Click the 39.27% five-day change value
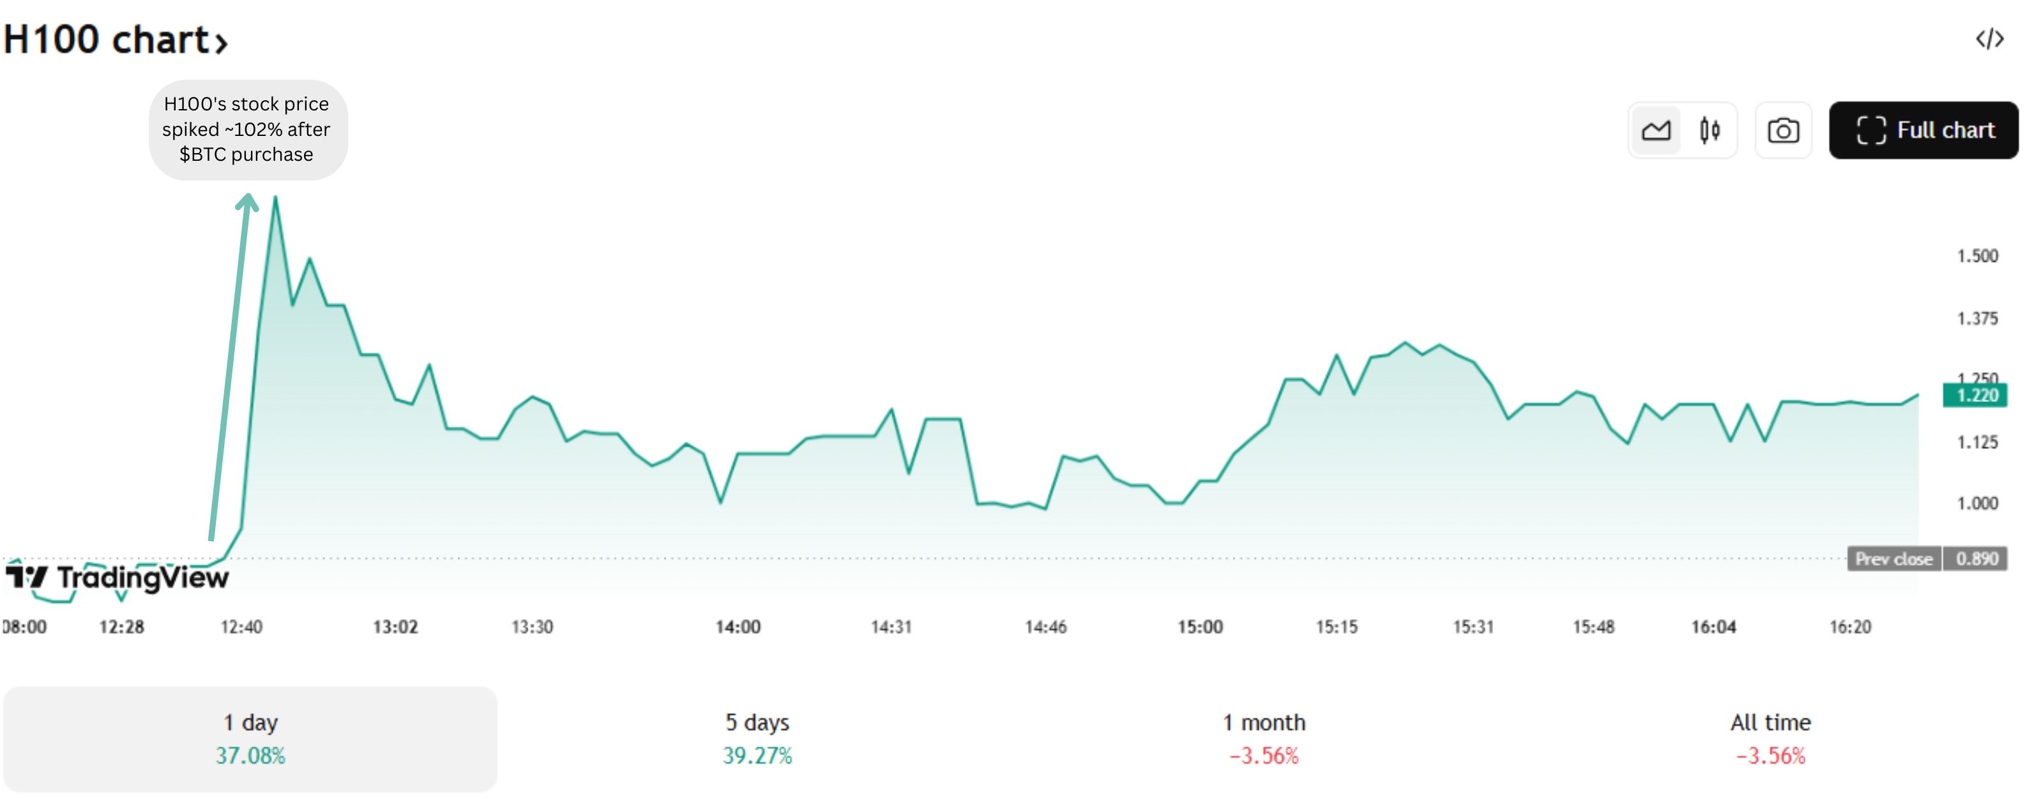The image size is (2025, 797). [x=756, y=756]
